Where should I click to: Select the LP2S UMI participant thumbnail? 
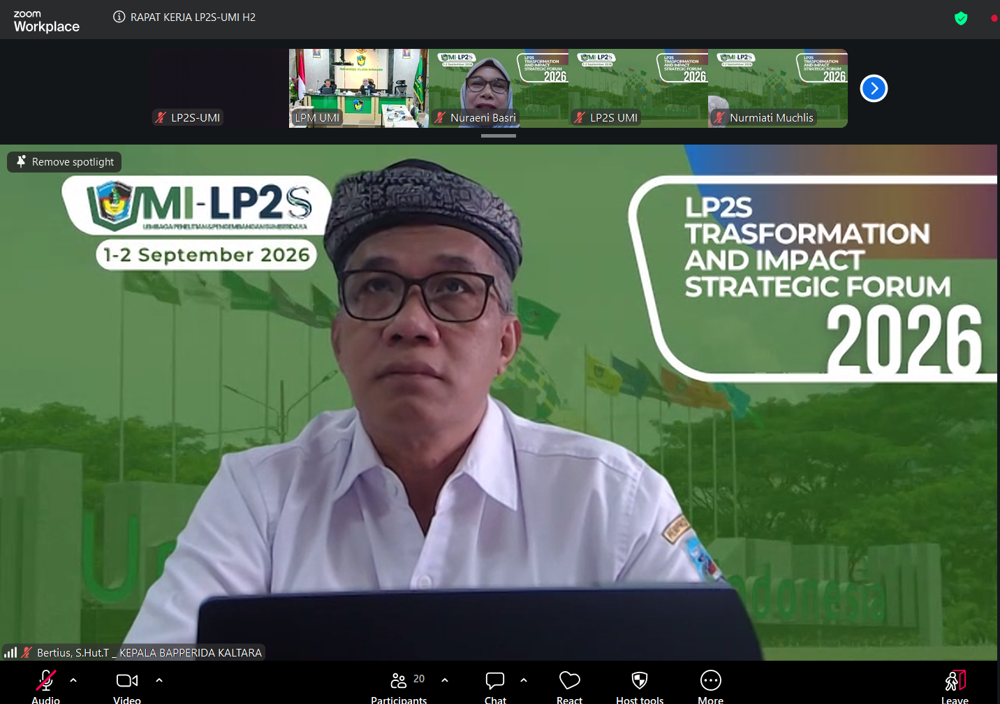click(638, 88)
